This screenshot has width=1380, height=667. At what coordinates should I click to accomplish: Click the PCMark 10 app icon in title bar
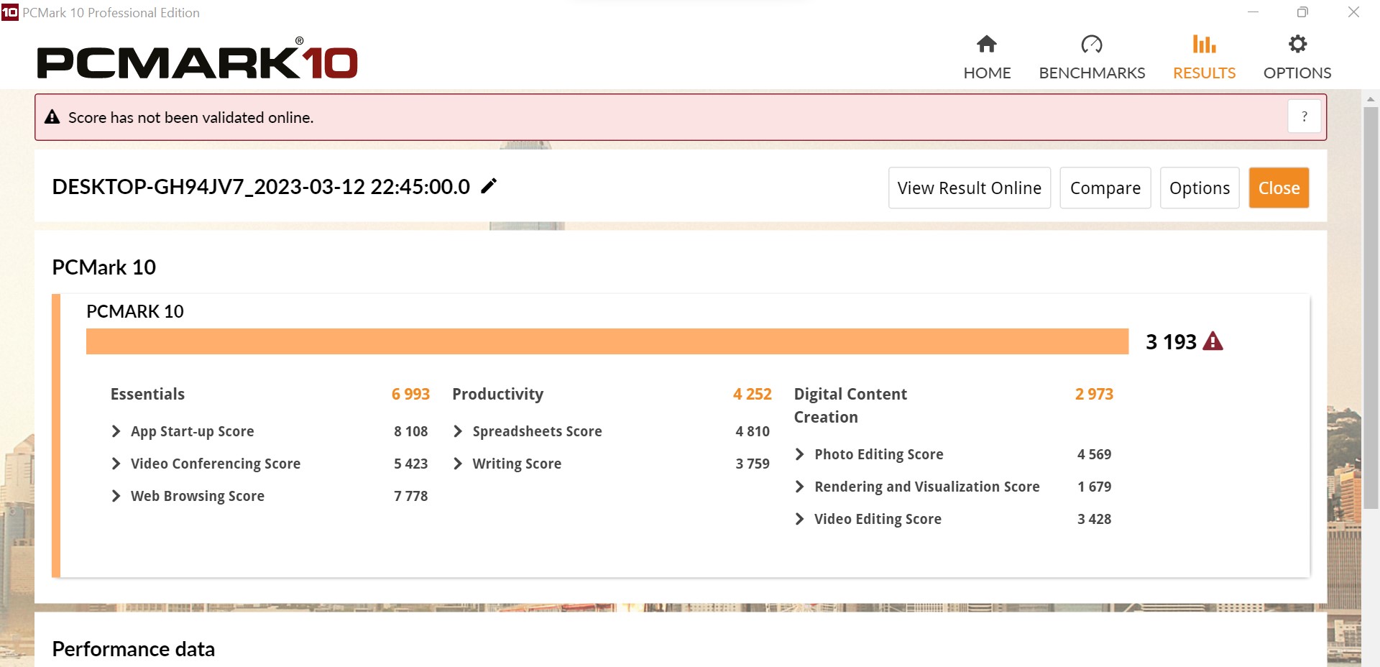pos(9,12)
